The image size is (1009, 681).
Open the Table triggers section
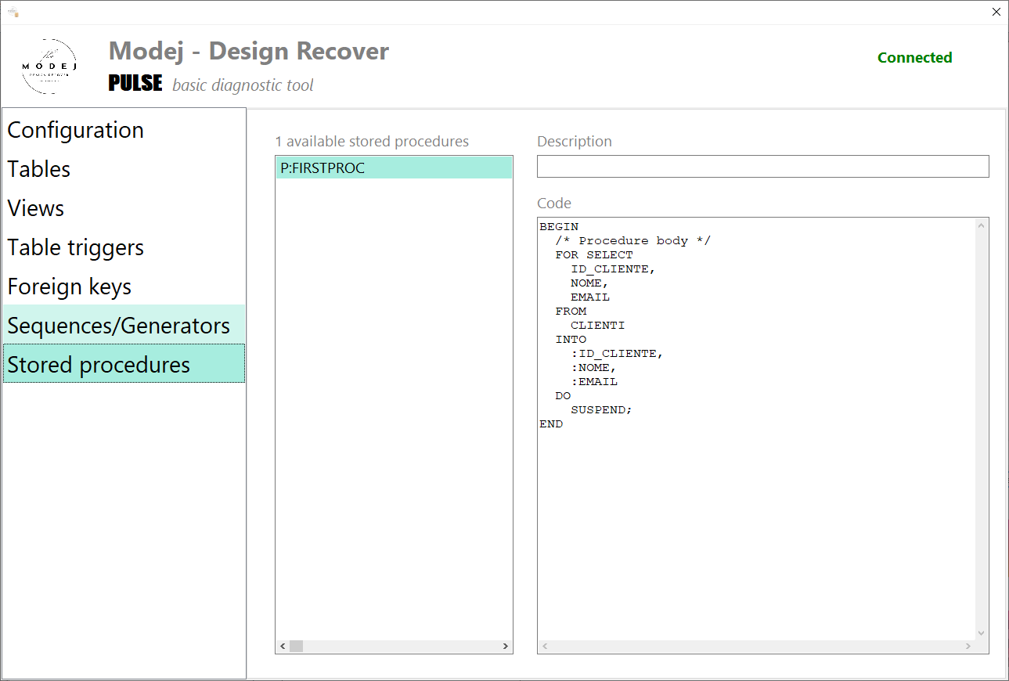coord(124,247)
